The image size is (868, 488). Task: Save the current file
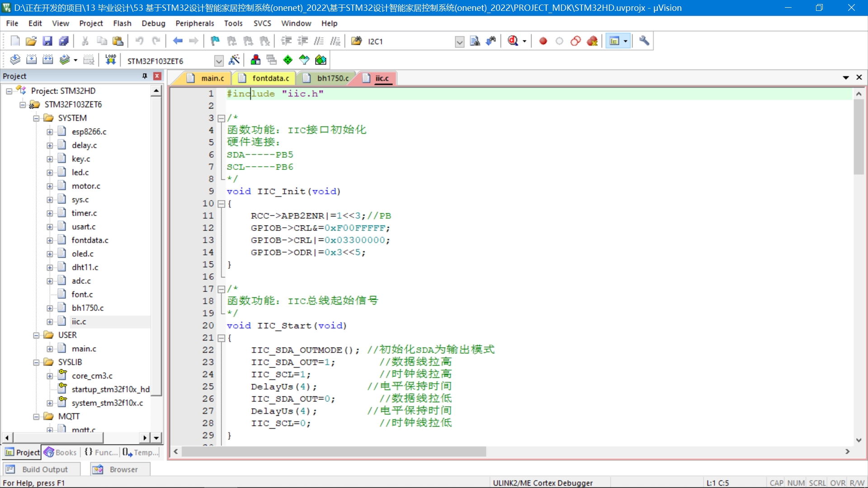point(47,41)
